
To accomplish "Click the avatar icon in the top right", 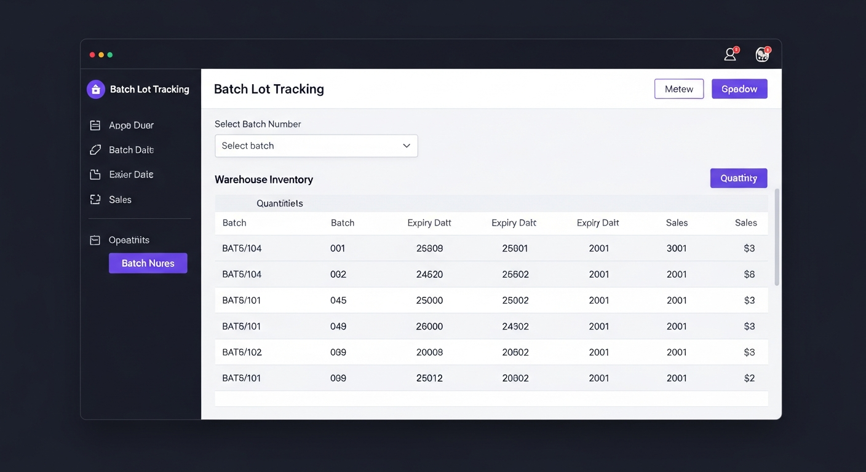I will (x=762, y=54).
